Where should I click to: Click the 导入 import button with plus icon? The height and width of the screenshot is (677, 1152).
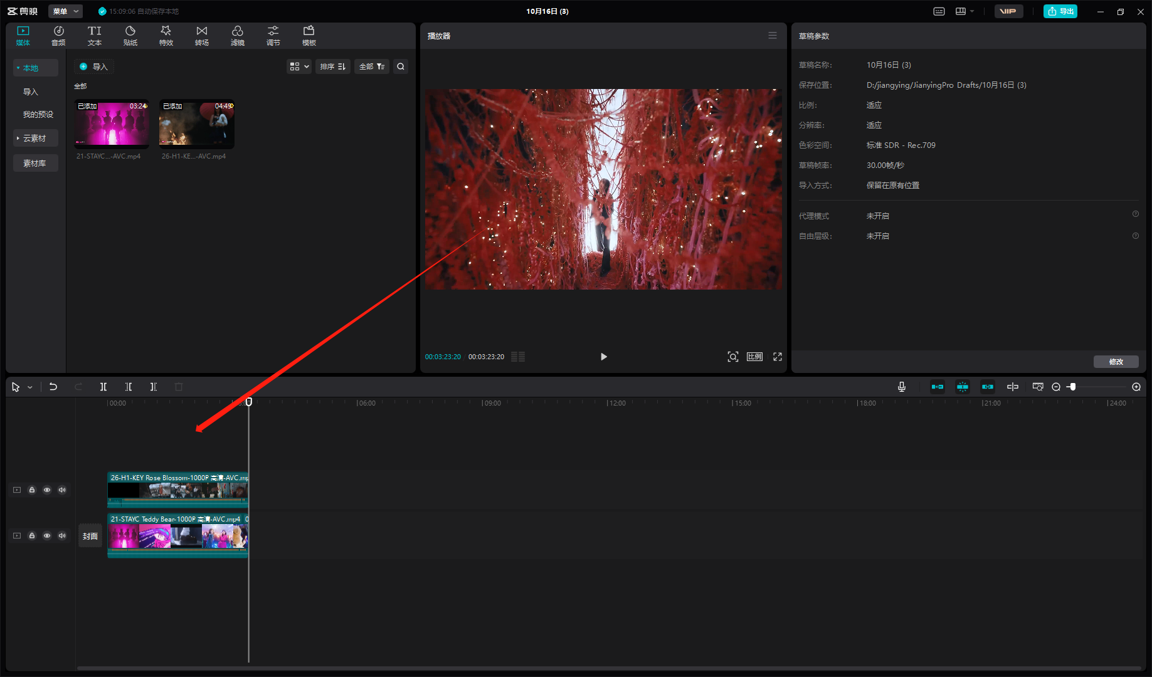pos(94,66)
